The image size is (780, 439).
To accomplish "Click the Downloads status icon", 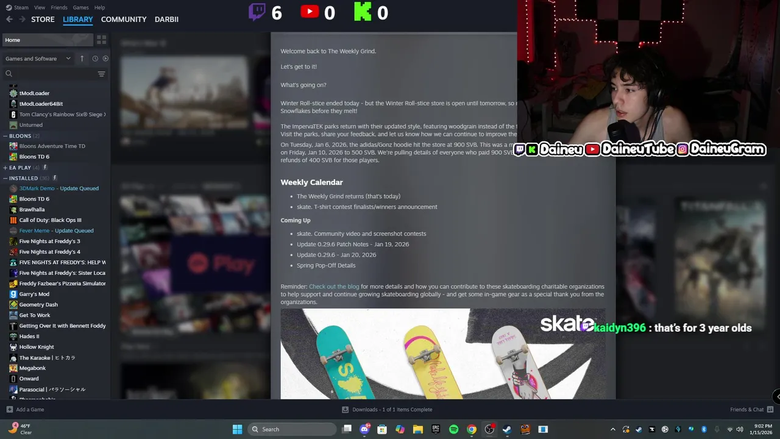I will (345, 410).
